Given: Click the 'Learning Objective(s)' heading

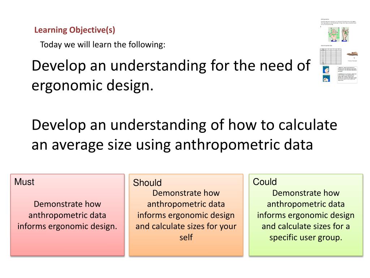Looking at the screenshot, I should click(74, 30).
